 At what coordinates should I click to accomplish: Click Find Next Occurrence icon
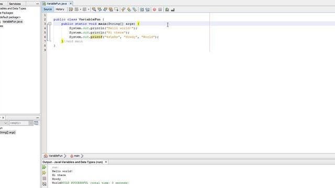105,9
